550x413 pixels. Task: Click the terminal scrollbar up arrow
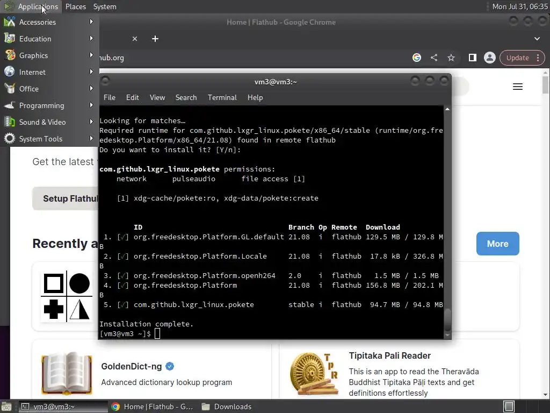click(x=447, y=109)
